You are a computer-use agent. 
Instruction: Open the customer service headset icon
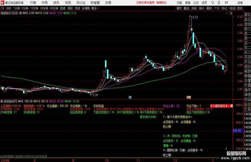click(x=212, y=3)
